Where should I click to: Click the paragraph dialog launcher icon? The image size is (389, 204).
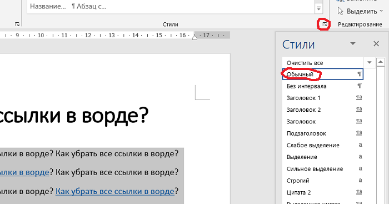coord(17,24)
